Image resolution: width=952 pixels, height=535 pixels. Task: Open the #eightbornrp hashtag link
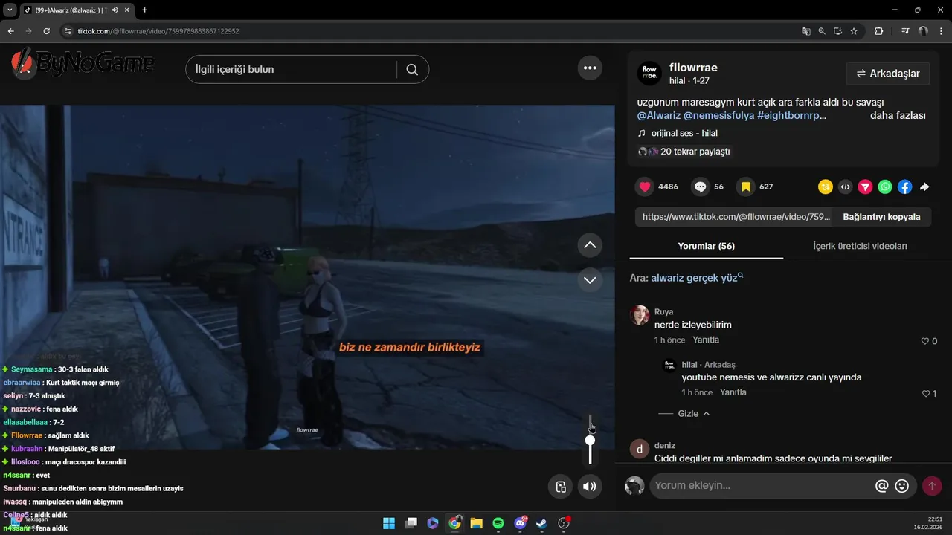click(791, 116)
